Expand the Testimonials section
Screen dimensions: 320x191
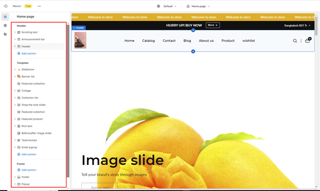[x=15, y=140]
